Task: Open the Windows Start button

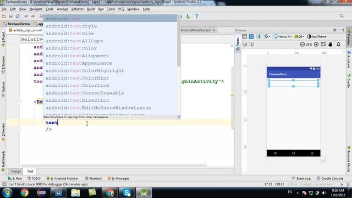Action: pyautogui.click(x=7, y=193)
